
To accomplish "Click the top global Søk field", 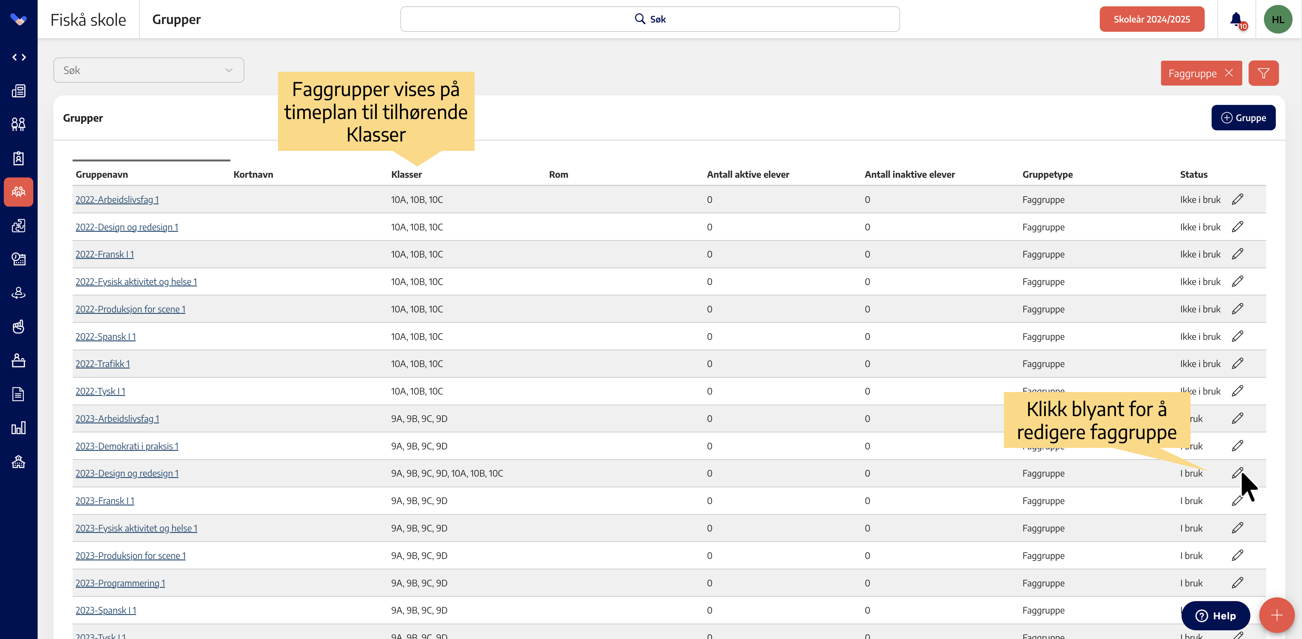I will click(650, 19).
